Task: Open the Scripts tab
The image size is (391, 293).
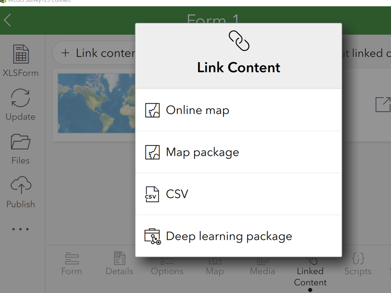Action: tap(358, 264)
